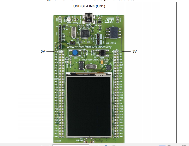Click the "www.st.com/stm32f4-discovery" text on the board
This screenshot has height=146, width=189.
click(x=89, y=47)
